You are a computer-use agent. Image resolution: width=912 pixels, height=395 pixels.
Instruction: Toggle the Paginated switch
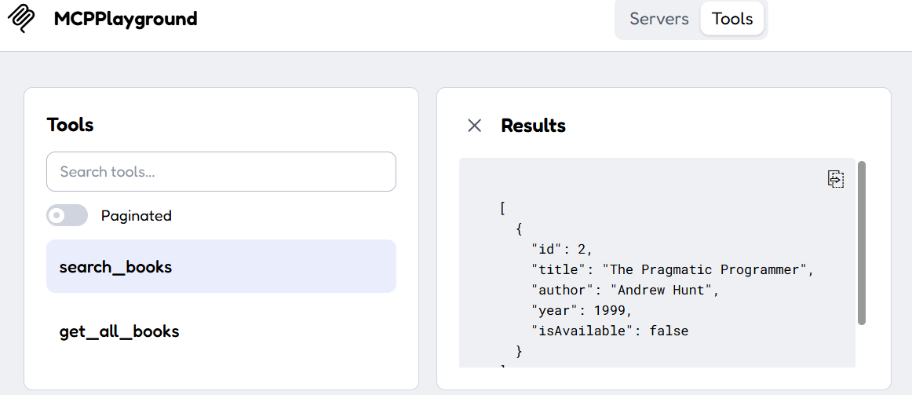(x=67, y=215)
